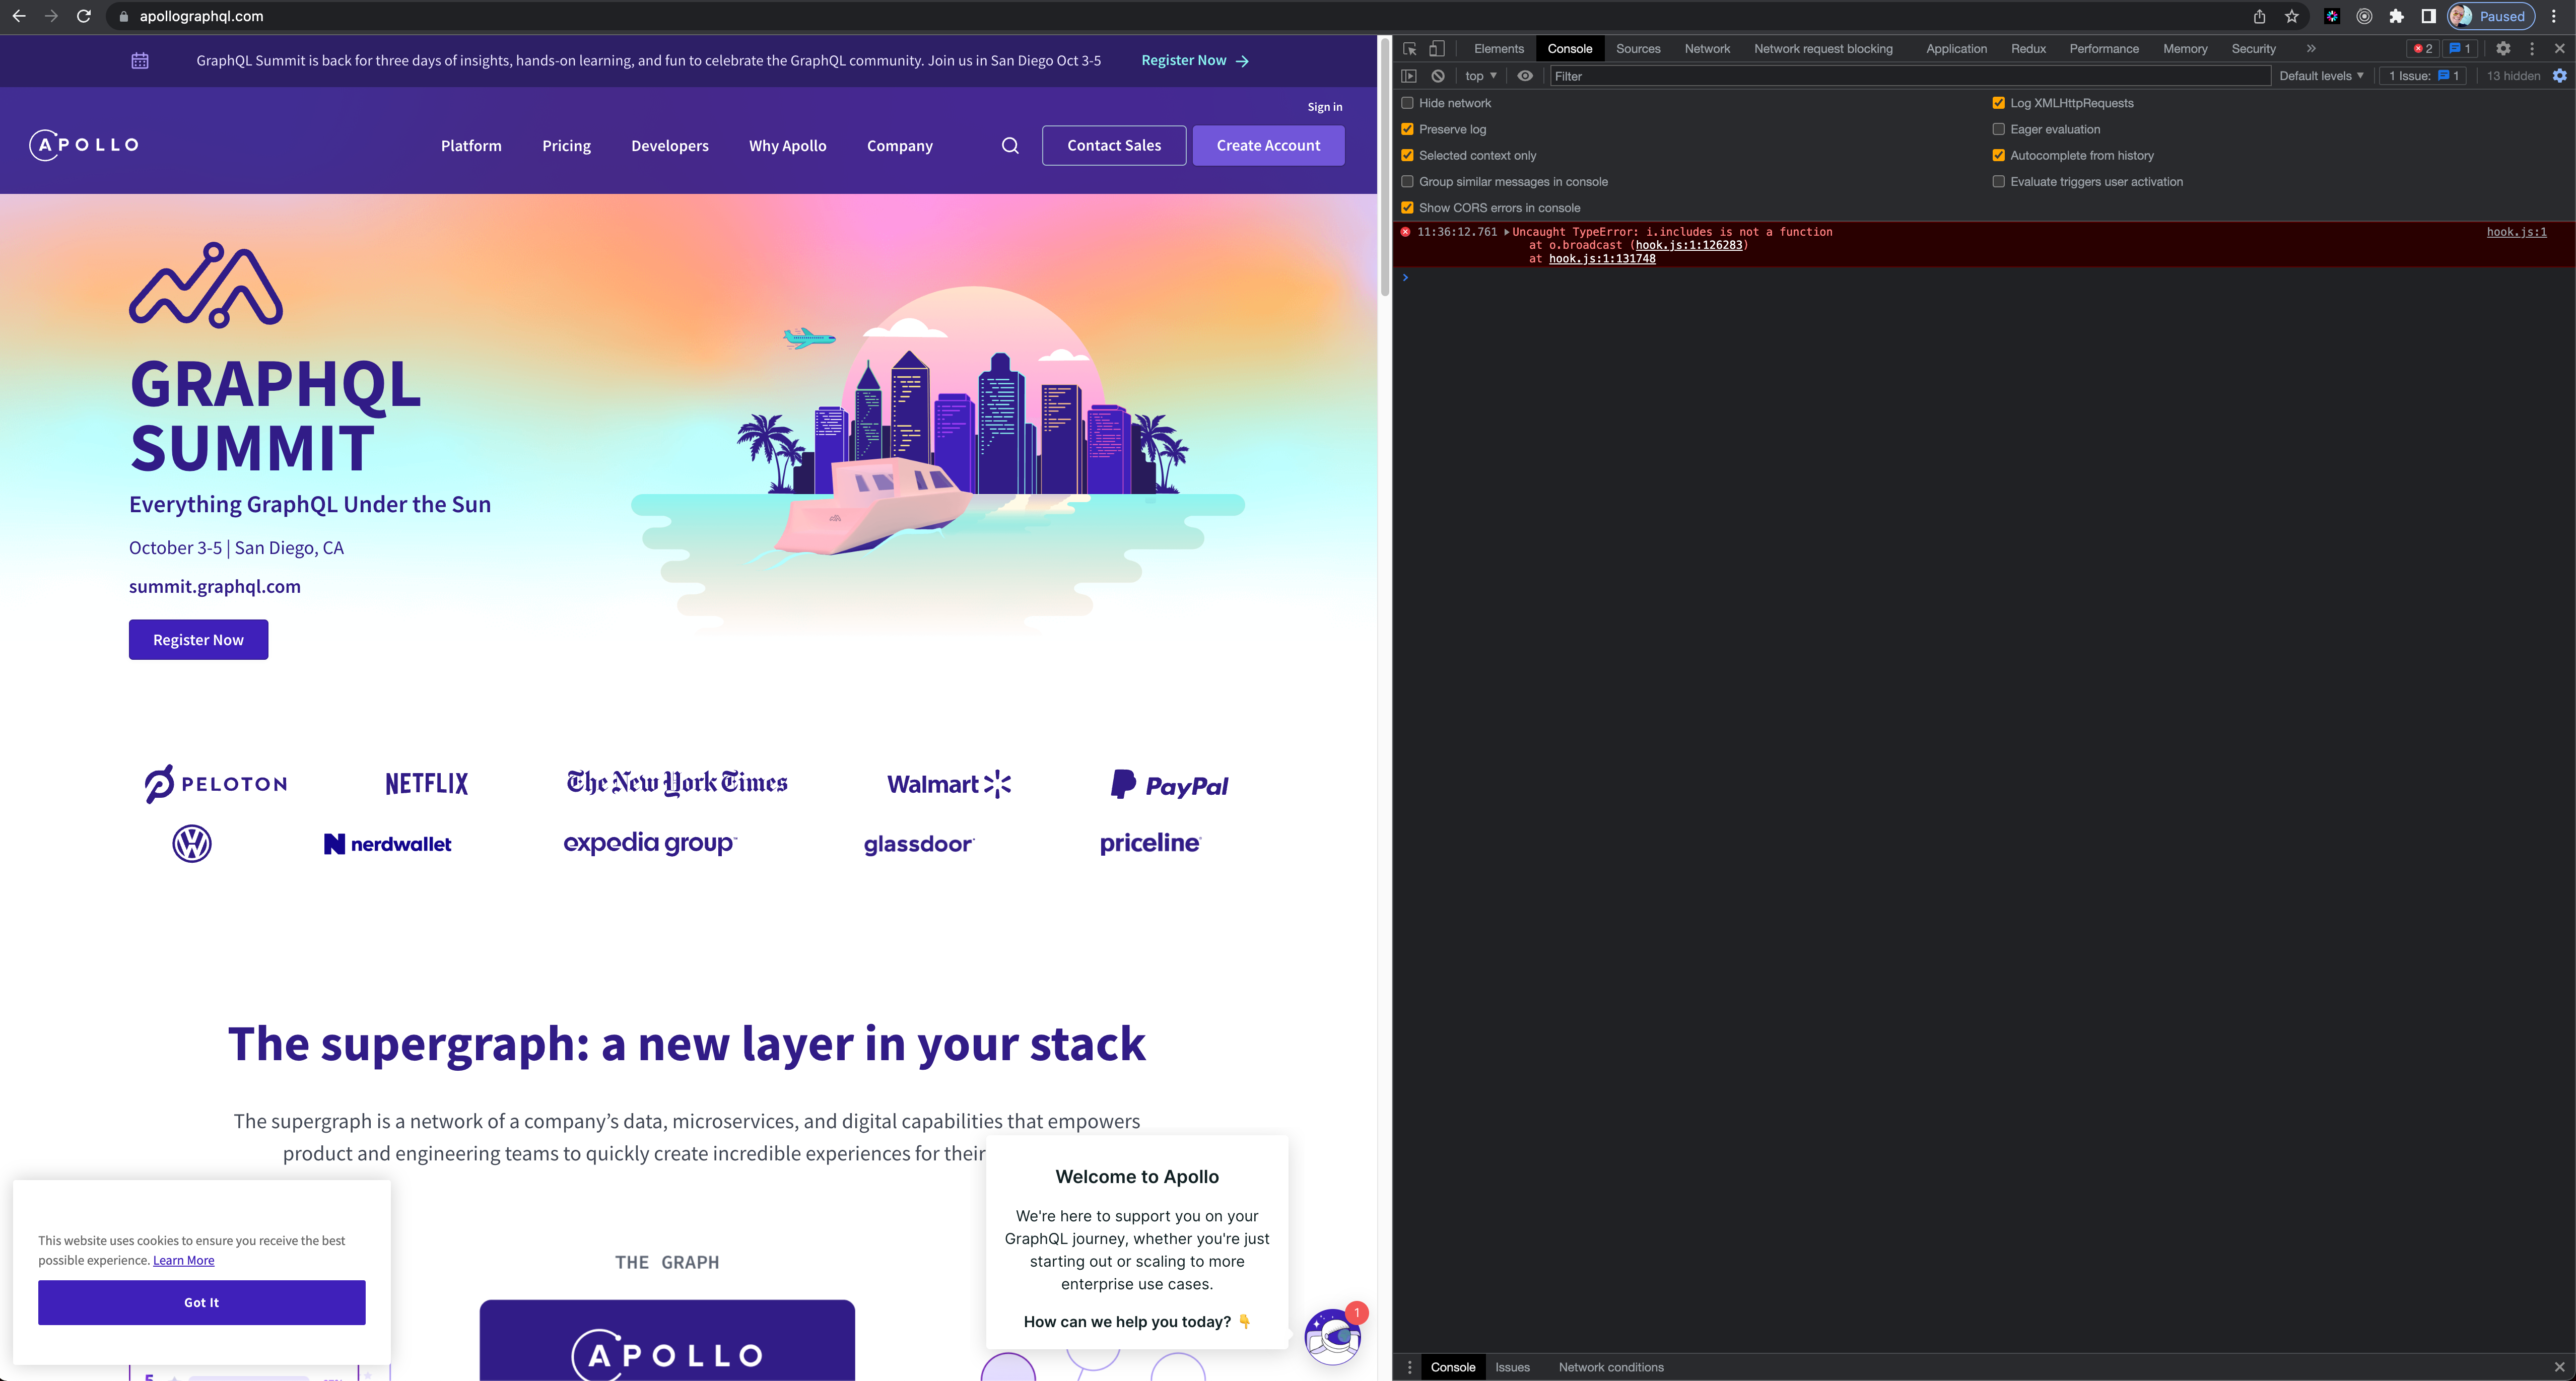2576x1381 pixels.
Task: Toggle Log XMLHttpRequests checkbox
Action: point(1998,103)
